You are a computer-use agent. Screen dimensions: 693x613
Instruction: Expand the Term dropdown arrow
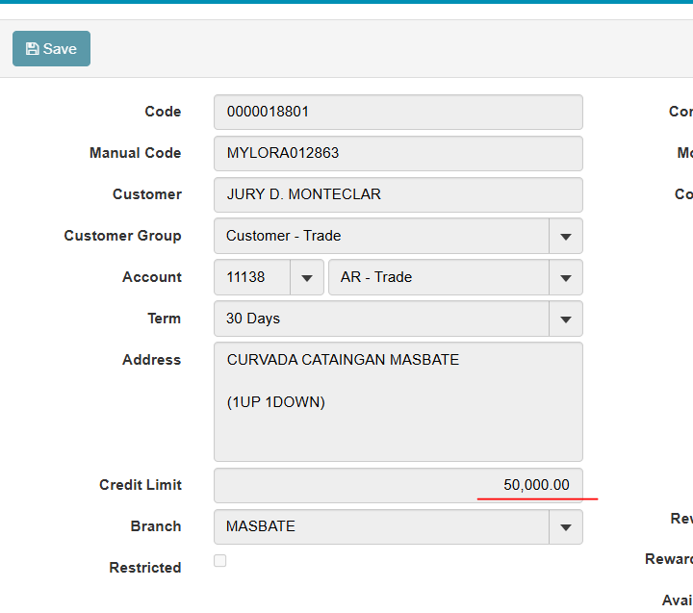pos(565,319)
